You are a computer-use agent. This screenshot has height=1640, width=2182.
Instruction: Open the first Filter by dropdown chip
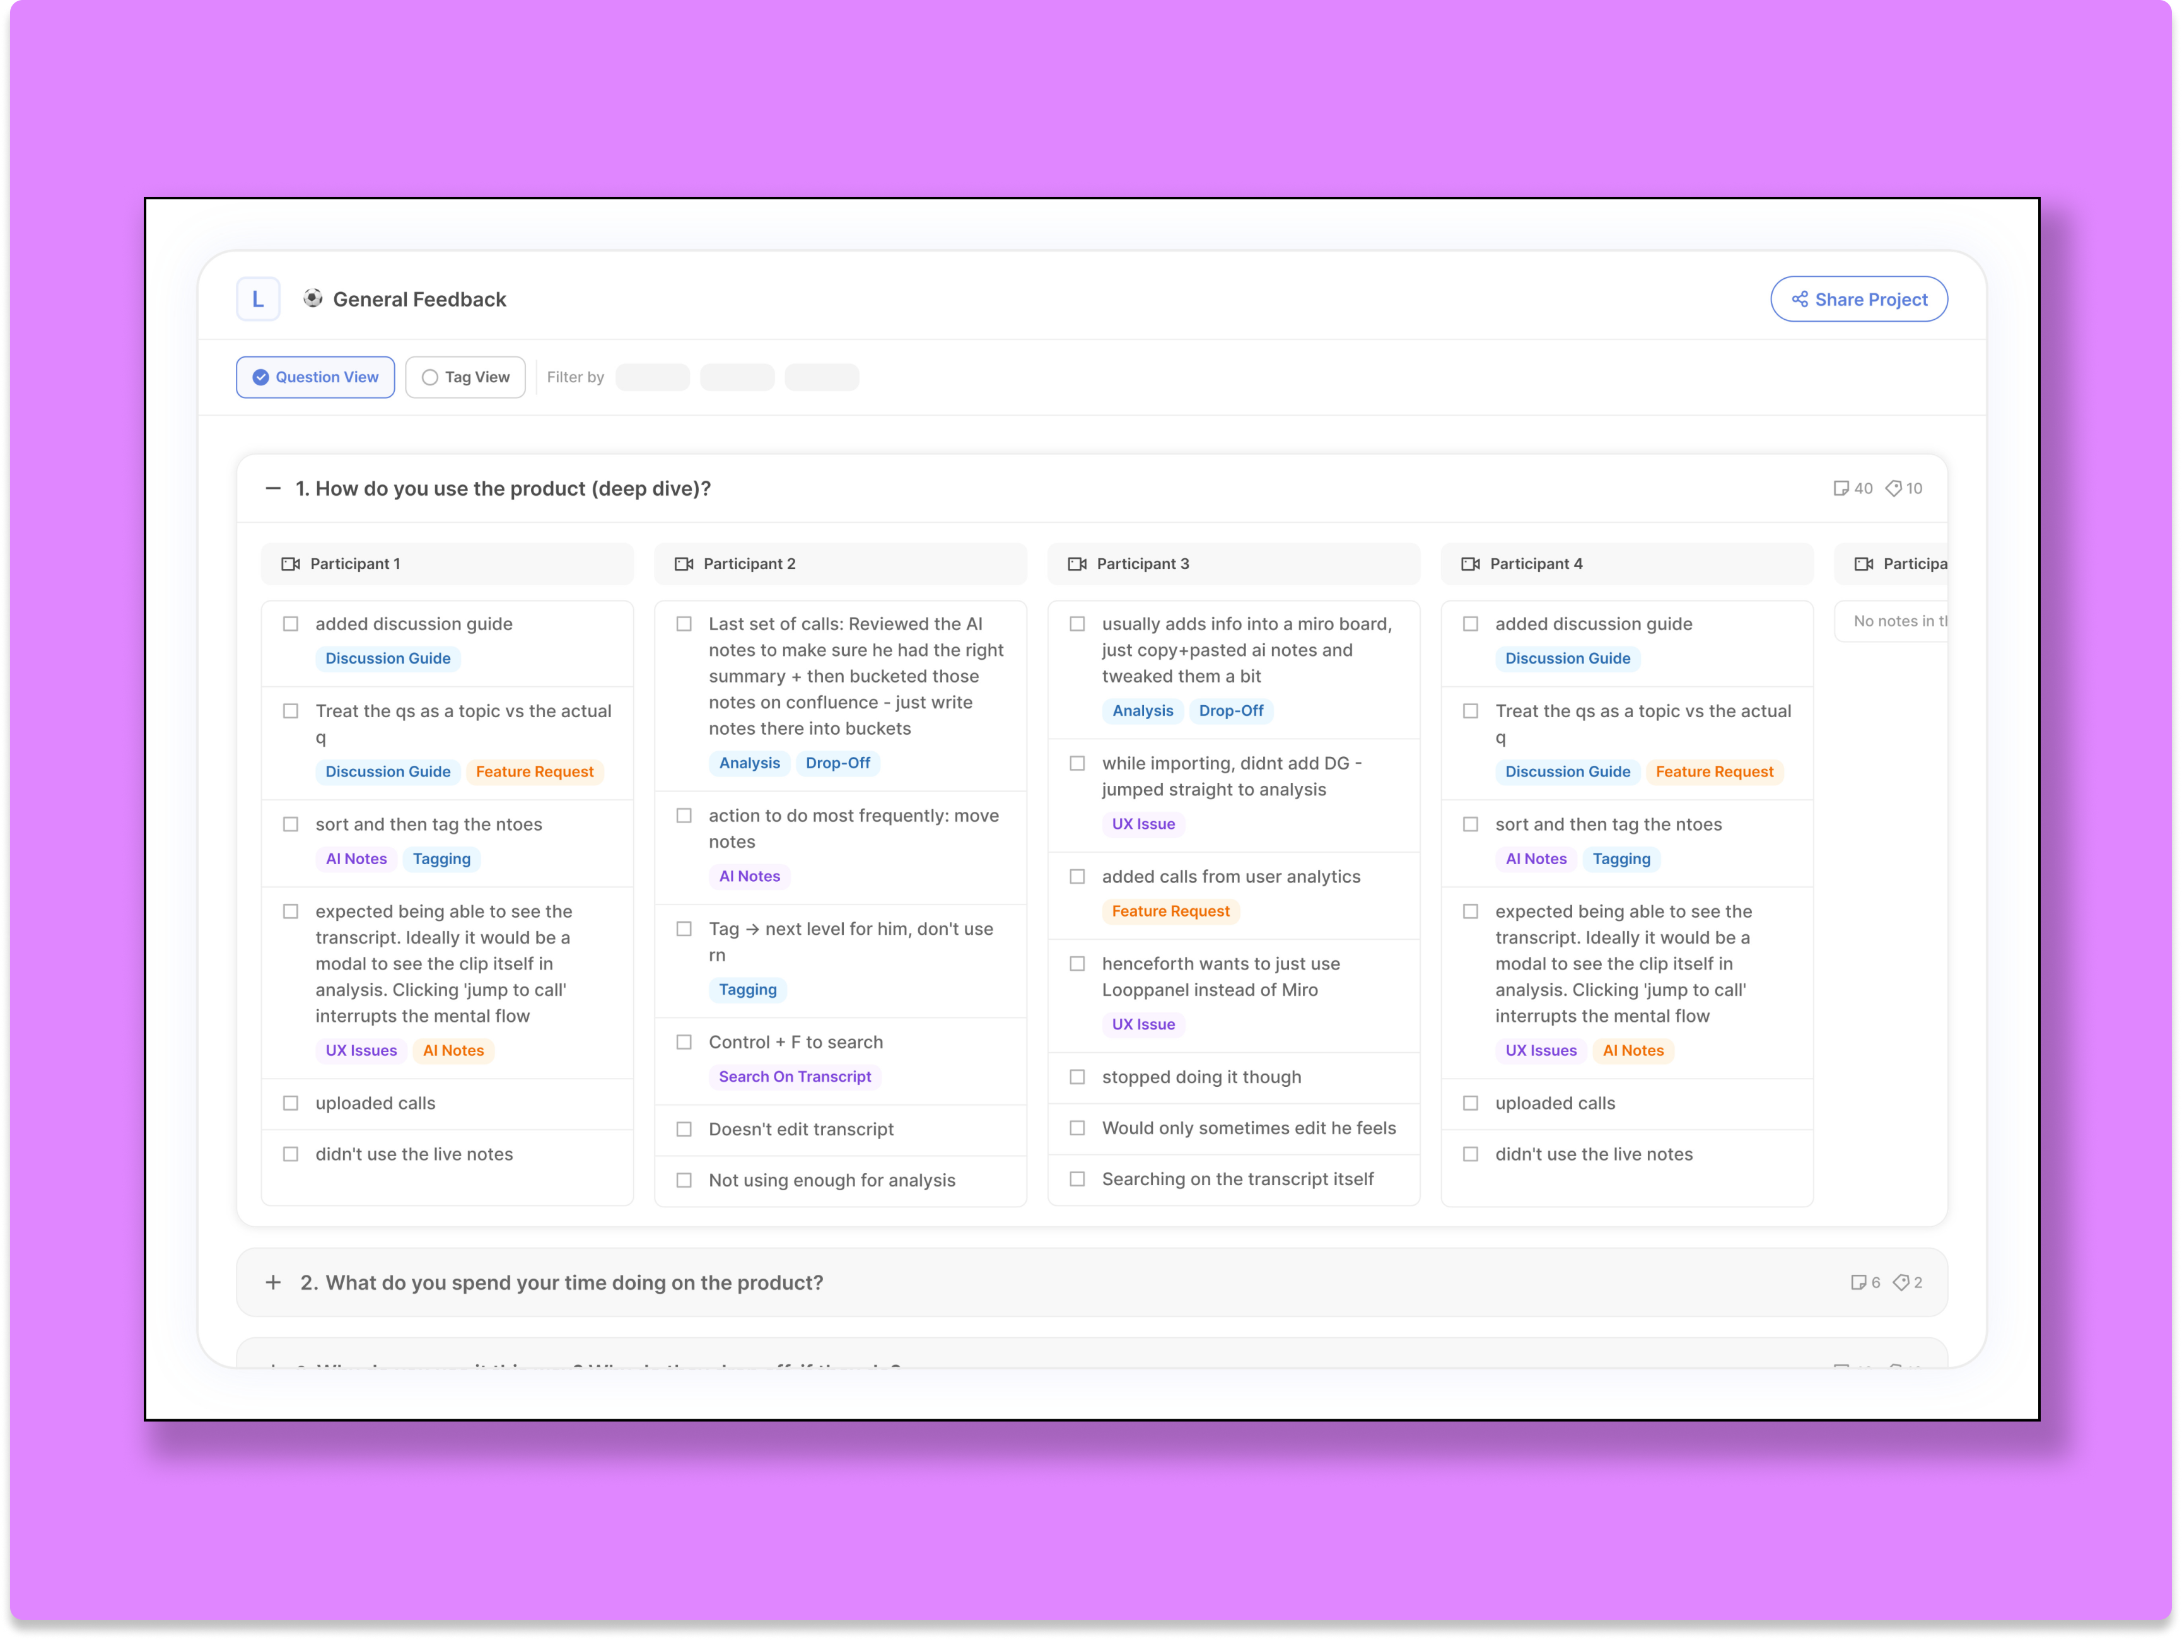652,377
